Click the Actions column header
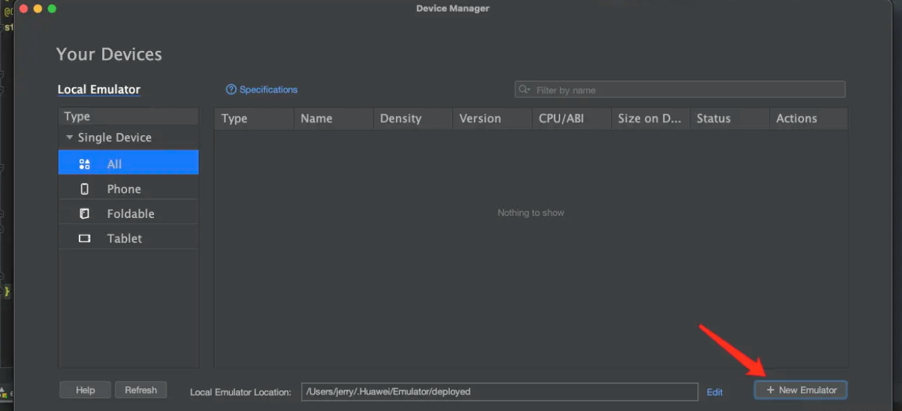Viewport: 902px width, 411px height. tap(809, 119)
